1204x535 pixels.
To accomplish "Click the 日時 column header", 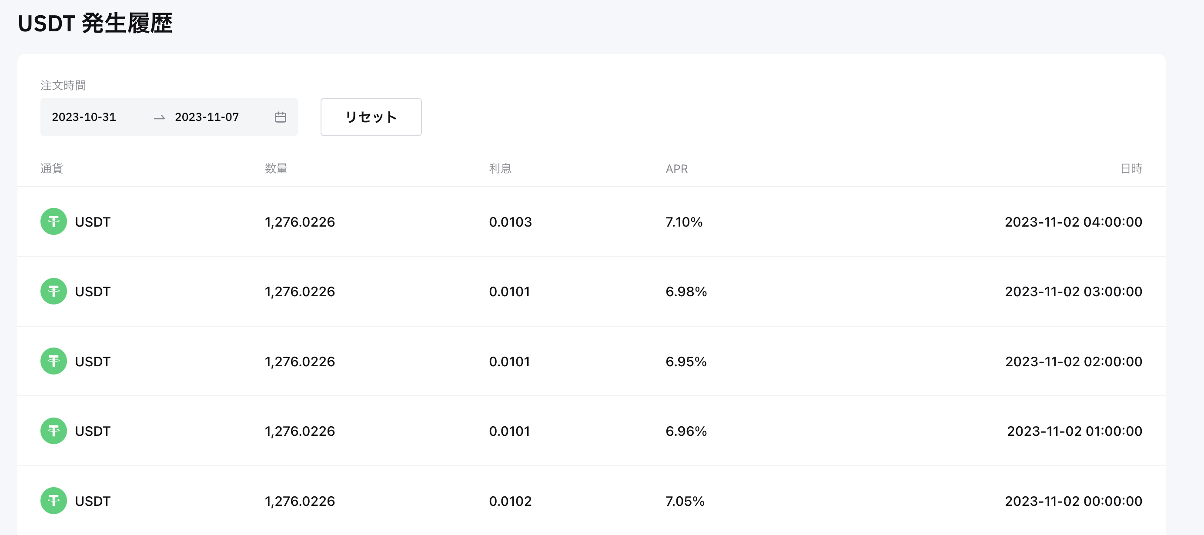I will [x=1131, y=168].
